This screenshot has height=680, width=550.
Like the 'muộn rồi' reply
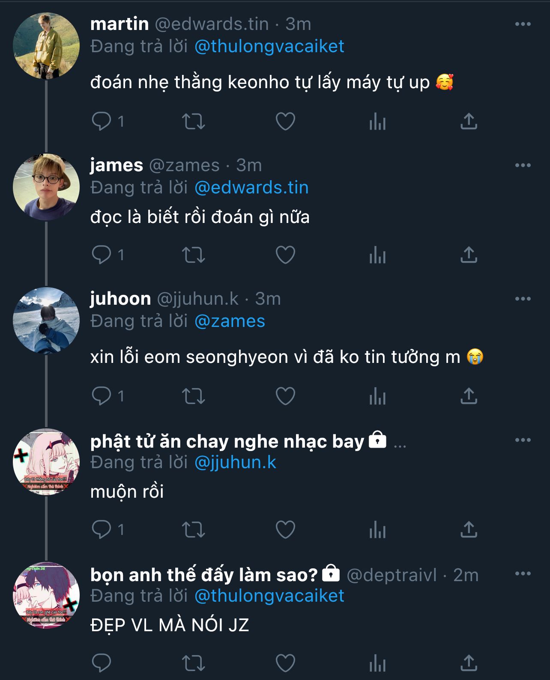(285, 530)
